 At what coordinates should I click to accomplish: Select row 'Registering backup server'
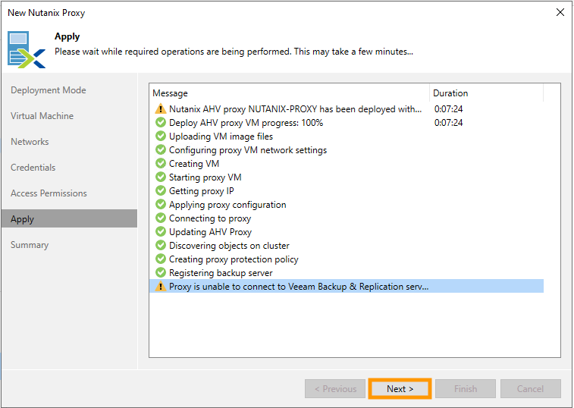click(347, 273)
